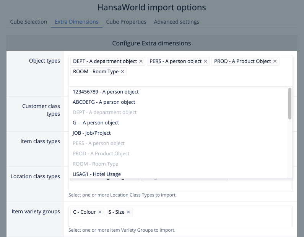
Task: Pick JOB - Job/Project from list
Action: point(91,133)
